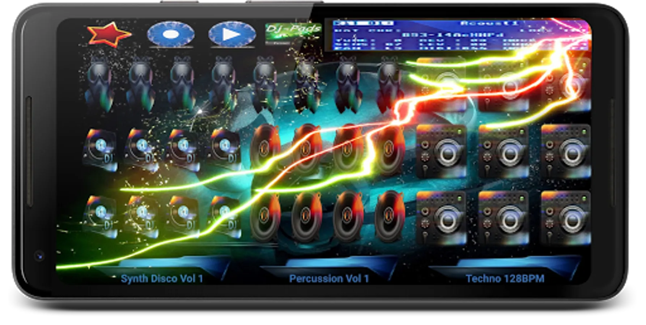The height and width of the screenshot is (325, 646).
Task: Open the Dj-Pads logo panel
Action: [x=293, y=32]
